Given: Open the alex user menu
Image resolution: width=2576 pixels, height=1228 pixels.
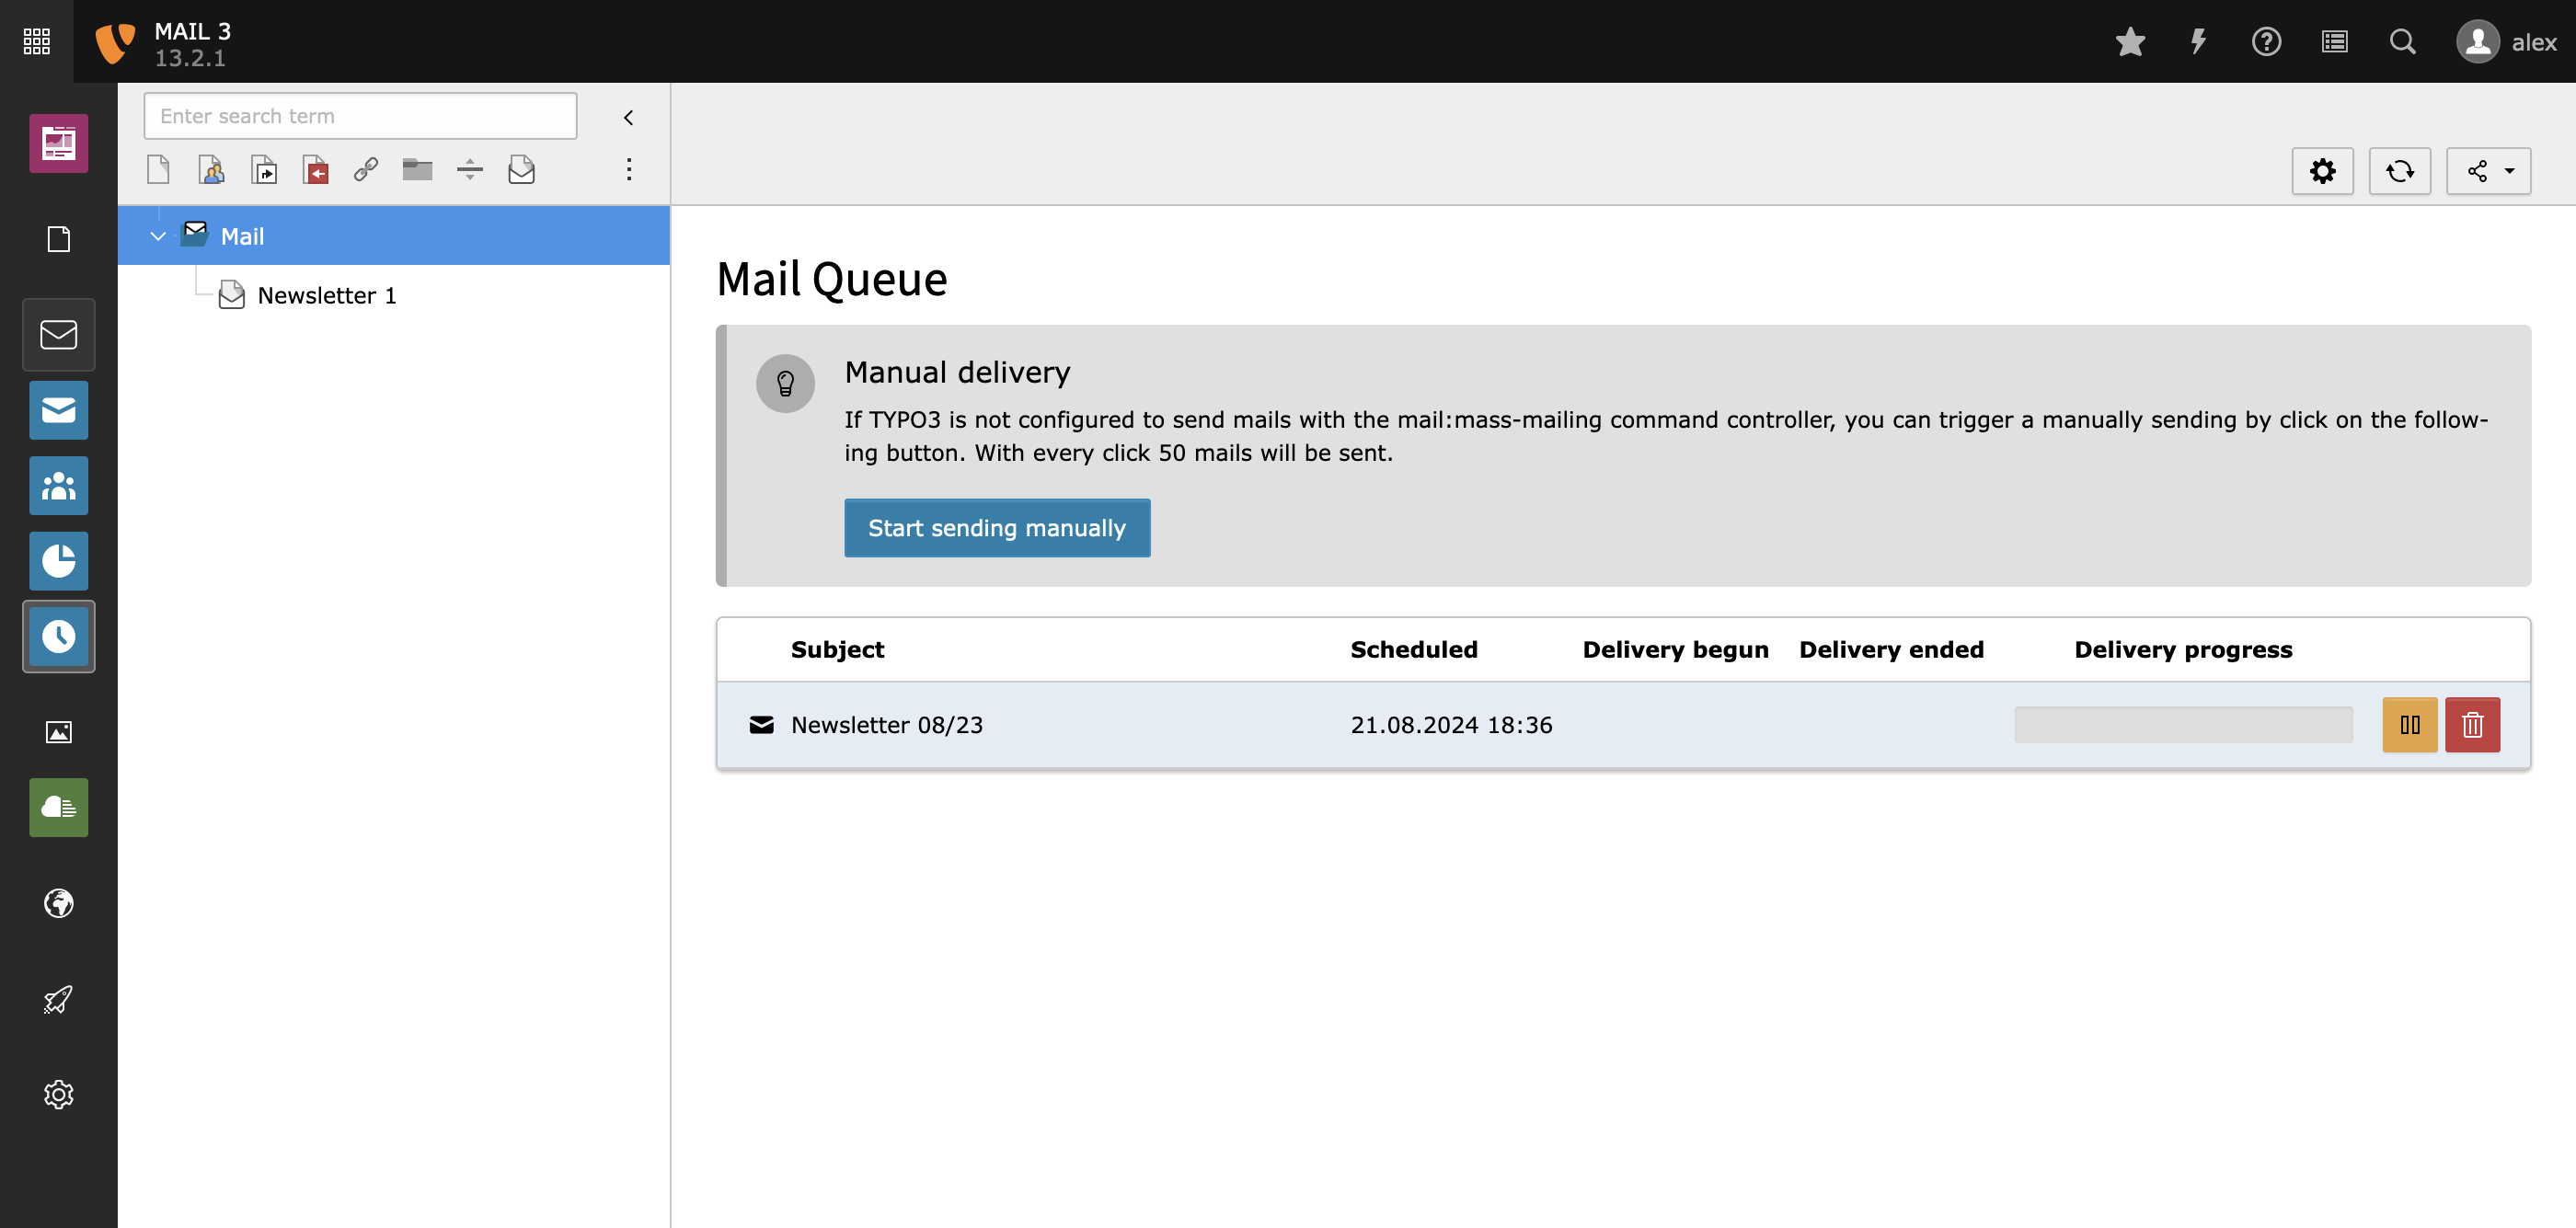Looking at the screenshot, I should pyautogui.click(x=2507, y=42).
